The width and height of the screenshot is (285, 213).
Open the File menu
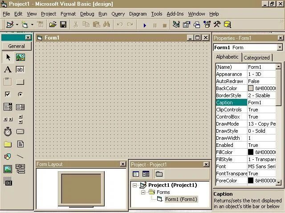coord(6,14)
